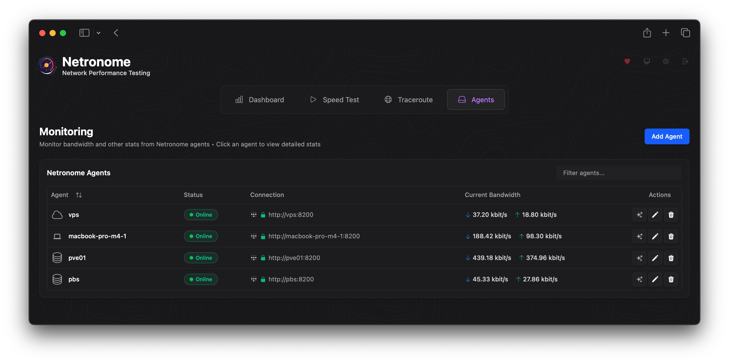Click the Online status badge for macbook-pro-m4-1
729x363 pixels.
coord(201,236)
